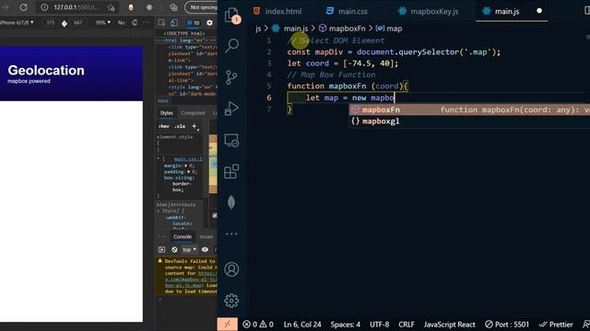Expand the padding property triangle
This screenshot has width=590, height=331.
click(x=189, y=172)
